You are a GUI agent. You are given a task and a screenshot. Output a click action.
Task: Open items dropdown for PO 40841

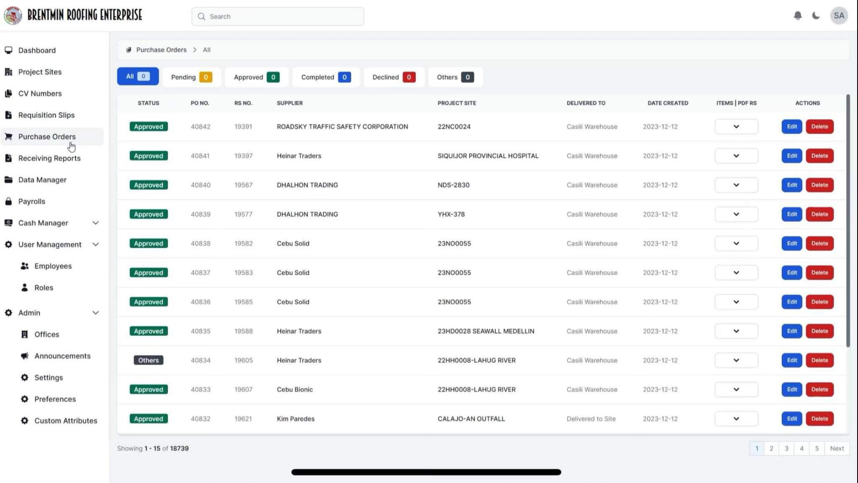pos(736,156)
